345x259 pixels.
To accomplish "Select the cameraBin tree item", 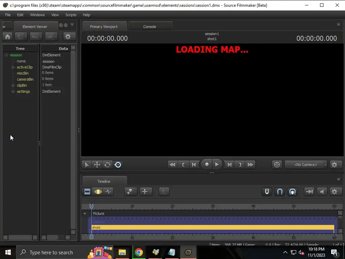I will 25,79.
